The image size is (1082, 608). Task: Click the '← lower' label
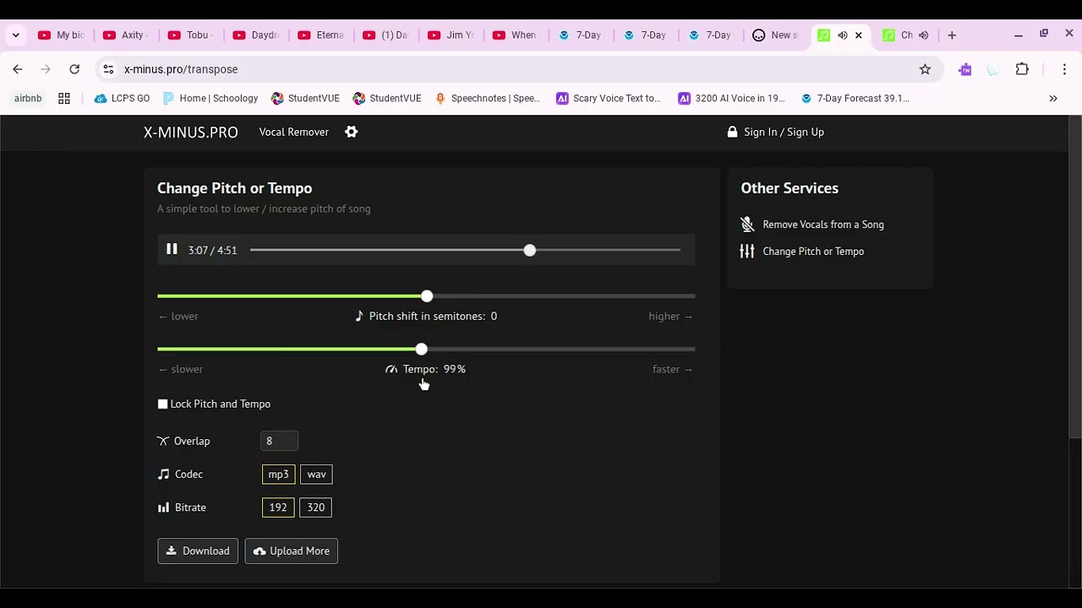click(178, 316)
